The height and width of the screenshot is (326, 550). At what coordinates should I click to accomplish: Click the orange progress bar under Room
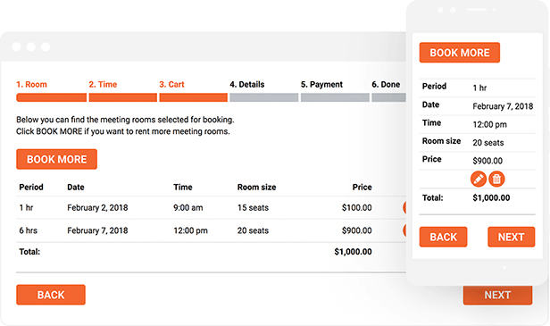(51, 97)
